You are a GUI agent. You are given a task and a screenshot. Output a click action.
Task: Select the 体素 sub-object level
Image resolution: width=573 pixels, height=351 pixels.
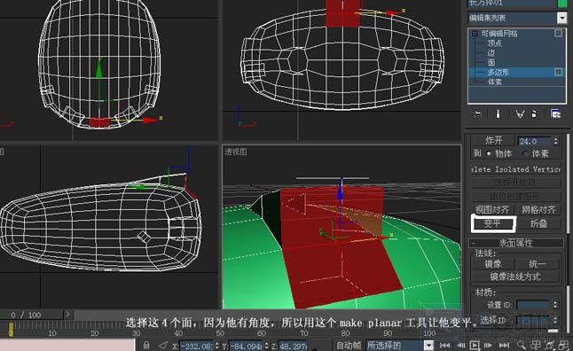(x=495, y=82)
